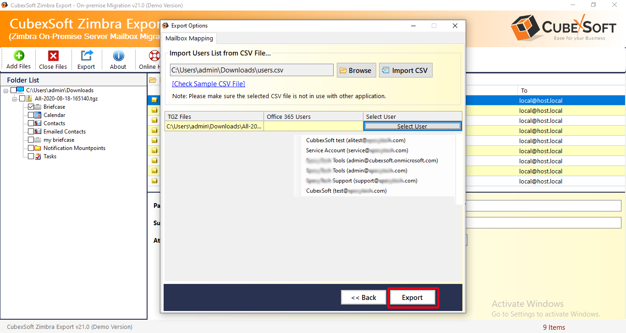626x333 pixels.
Task: Click the CubexSoft logo in the header
Action: point(564,29)
